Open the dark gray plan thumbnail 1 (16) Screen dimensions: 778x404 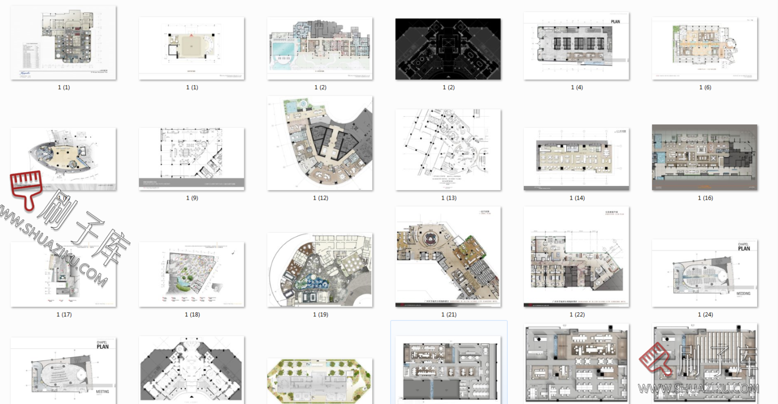(x=704, y=157)
